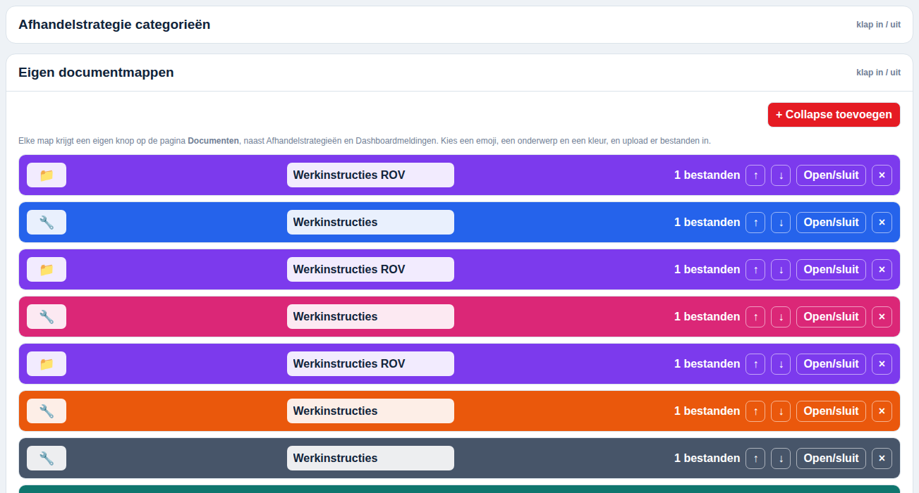Image resolution: width=919 pixels, height=493 pixels.
Task: Click the wrench emoji in the gray Werkinstructies row
Action: tap(47, 458)
